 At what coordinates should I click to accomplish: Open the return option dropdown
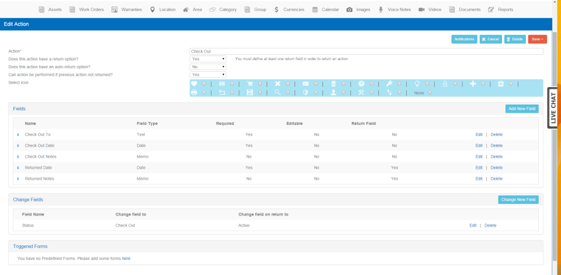click(208, 59)
